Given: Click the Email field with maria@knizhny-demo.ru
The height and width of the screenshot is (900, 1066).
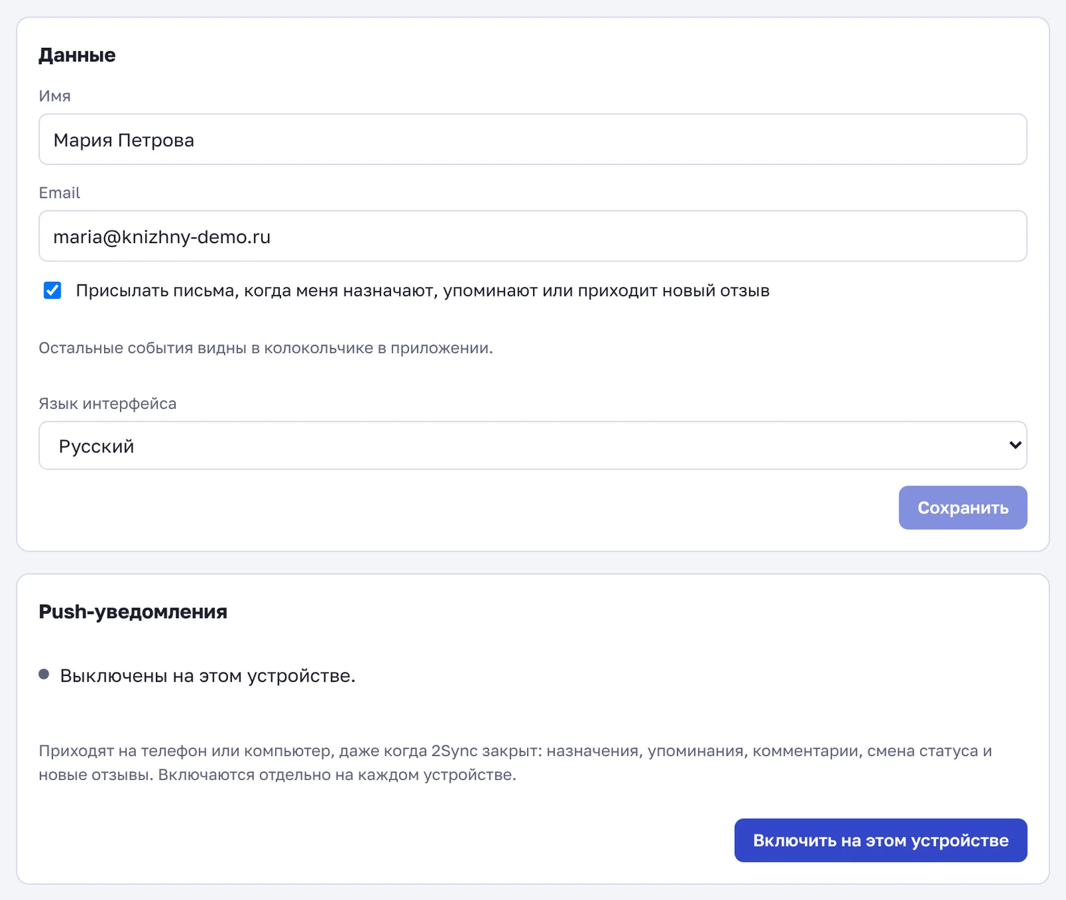Looking at the screenshot, I should click(x=532, y=236).
